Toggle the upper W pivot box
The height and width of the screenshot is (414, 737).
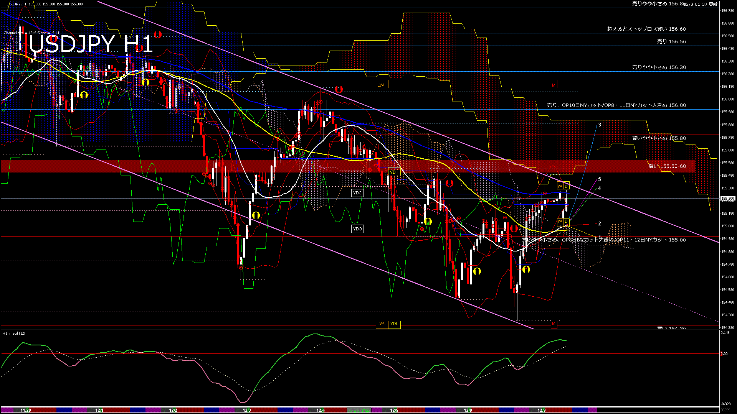(560, 186)
